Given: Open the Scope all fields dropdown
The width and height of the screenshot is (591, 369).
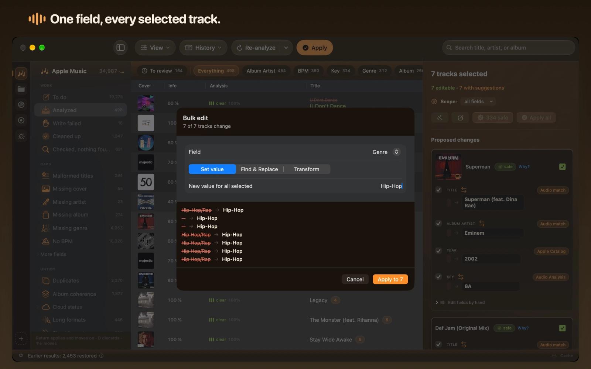Looking at the screenshot, I should point(478,101).
